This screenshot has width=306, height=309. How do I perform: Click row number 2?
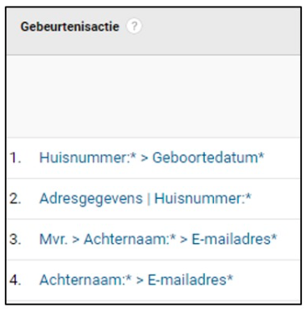coord(15,199)
